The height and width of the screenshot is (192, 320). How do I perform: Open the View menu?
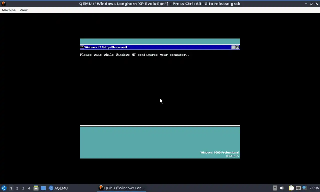click(23, 10)
